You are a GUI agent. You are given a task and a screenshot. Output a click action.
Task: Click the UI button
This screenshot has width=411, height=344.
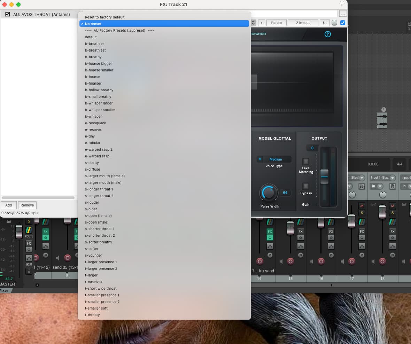point(325,23)
